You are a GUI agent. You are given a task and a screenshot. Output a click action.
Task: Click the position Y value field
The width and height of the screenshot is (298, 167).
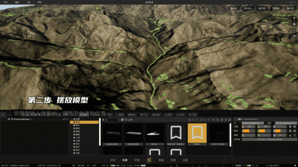tap(265, 127)
